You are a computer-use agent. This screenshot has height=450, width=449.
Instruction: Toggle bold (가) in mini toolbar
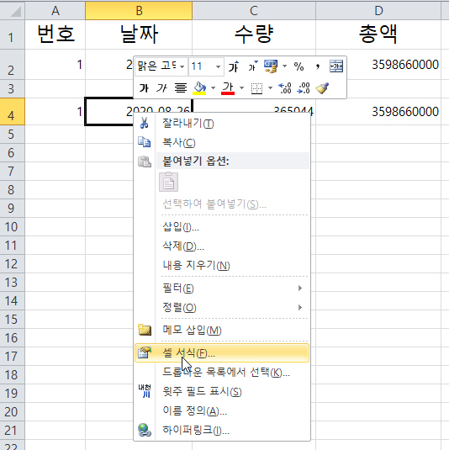144,88
